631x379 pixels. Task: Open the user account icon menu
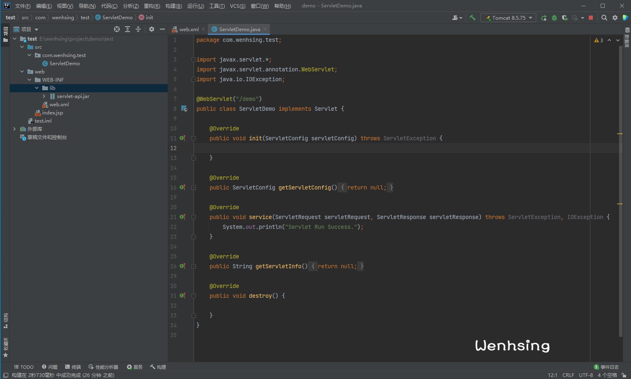click(x=457, y=18)
